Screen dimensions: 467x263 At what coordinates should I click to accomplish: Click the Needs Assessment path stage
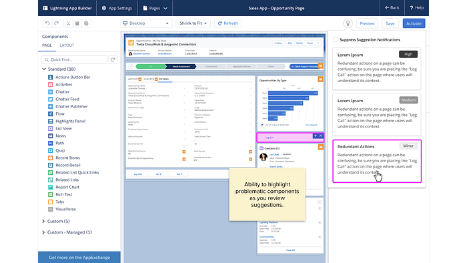(x=181, y=67)
